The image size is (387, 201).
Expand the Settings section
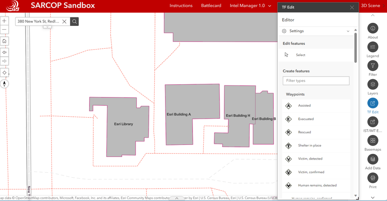point(316,31)
